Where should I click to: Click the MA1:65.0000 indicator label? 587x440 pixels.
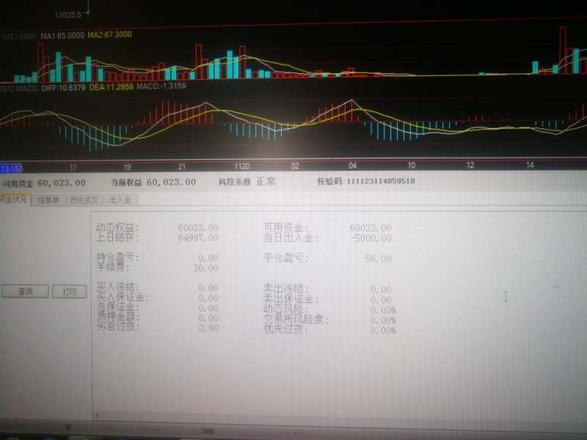tap(62, 36)
